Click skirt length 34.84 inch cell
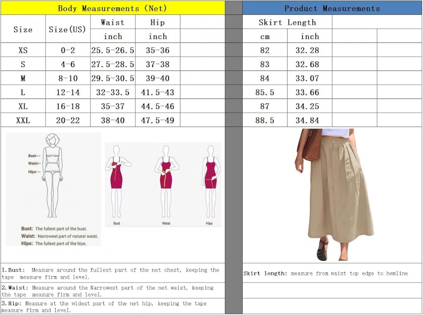The height and width of the screenshot is (315, 423). click(x=310, y=120)
